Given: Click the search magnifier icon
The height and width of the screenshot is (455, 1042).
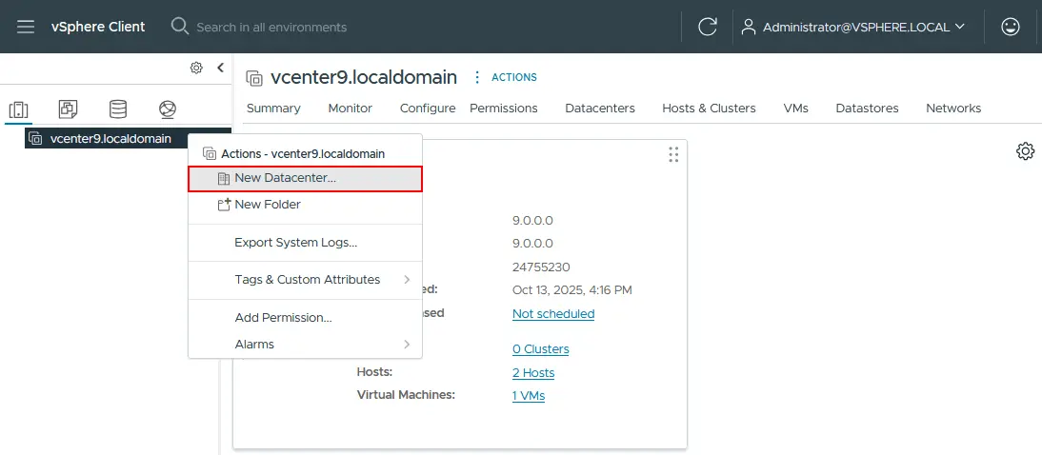Looking at the screenshot, I should (x=179, y=27).
